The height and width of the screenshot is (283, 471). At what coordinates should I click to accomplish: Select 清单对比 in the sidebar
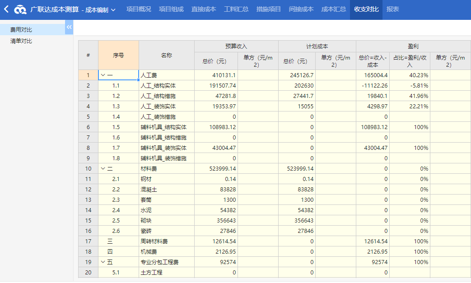(21, 41)
